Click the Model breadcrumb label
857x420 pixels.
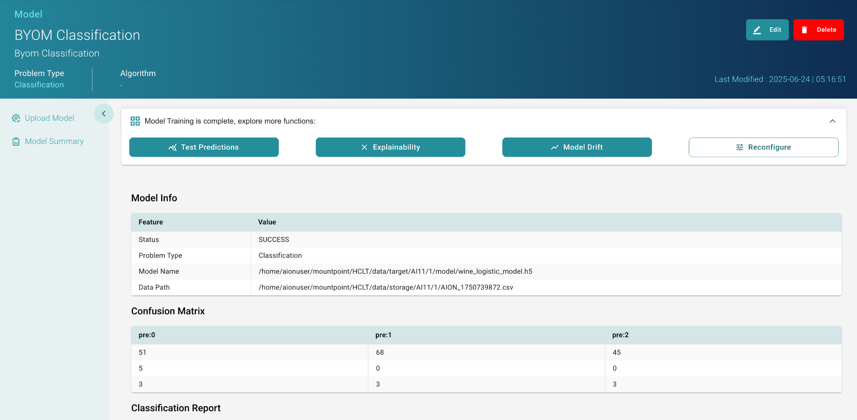(x=28, y=14)
